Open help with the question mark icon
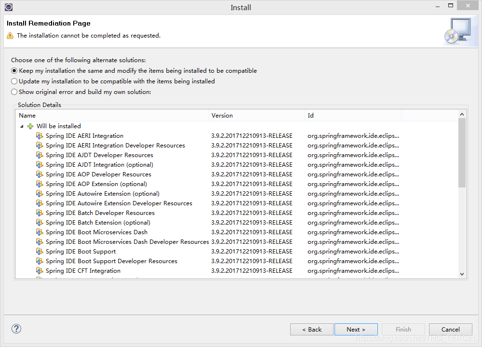The height and width of the screenshot is (347, 482). 16,329
